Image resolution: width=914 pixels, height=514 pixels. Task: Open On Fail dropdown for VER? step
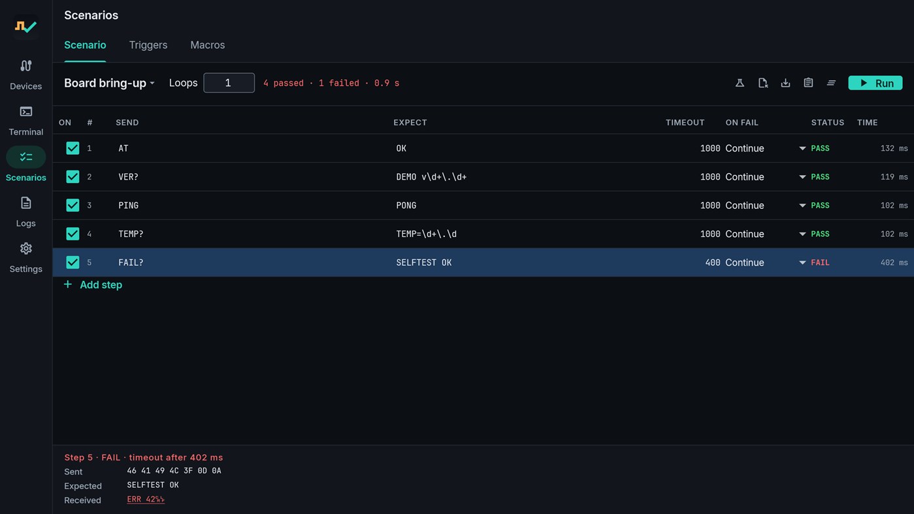766,177
